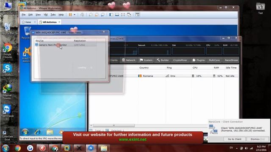
Task: Sort clients by RAM column
Action: [216, 68]
